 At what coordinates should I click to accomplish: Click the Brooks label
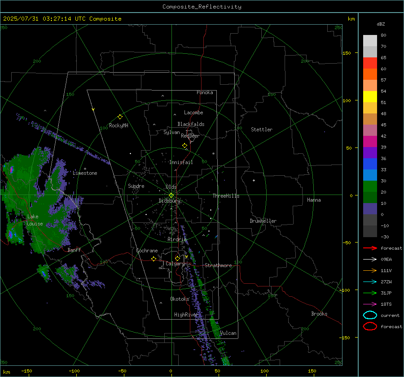pos(319,314)
